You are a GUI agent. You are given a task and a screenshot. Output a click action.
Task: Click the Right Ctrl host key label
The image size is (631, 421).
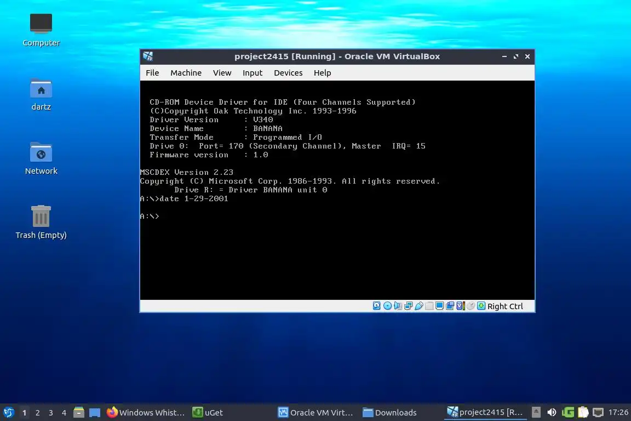coord(505,306)
